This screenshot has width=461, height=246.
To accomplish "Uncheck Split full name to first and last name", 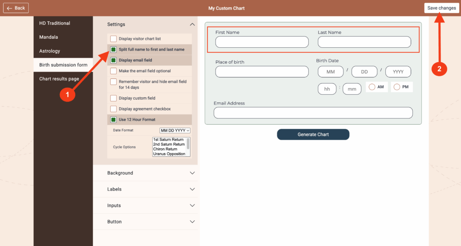I will click(x=113, y=50).
